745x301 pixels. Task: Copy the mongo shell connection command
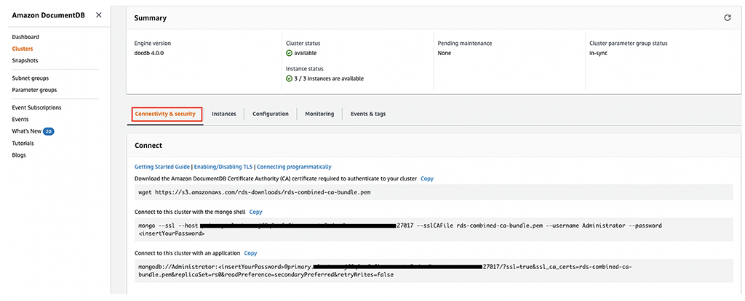pos(255,212)
